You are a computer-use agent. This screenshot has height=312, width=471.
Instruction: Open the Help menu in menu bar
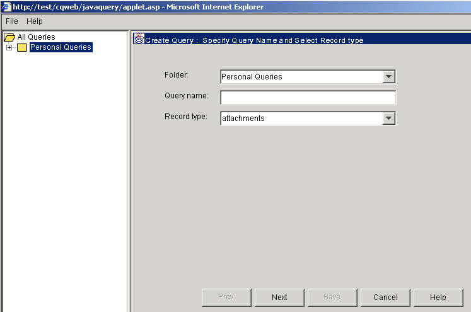(x=35, y=21)
